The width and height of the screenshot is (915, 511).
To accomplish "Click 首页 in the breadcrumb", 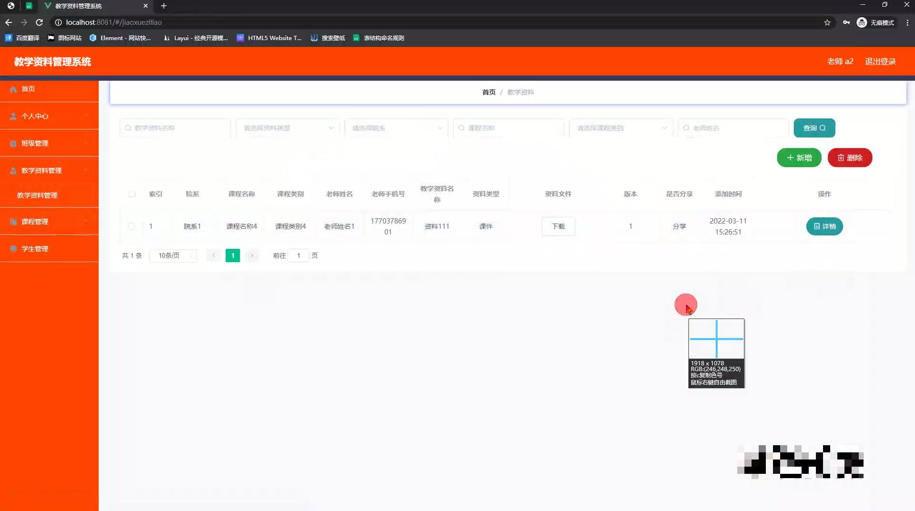I will click(x=488, y=92).
